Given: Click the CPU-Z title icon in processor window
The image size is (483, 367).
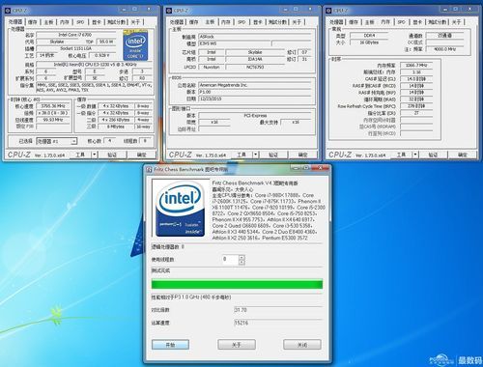Looking at the screenshot, I should pos(8,11).
